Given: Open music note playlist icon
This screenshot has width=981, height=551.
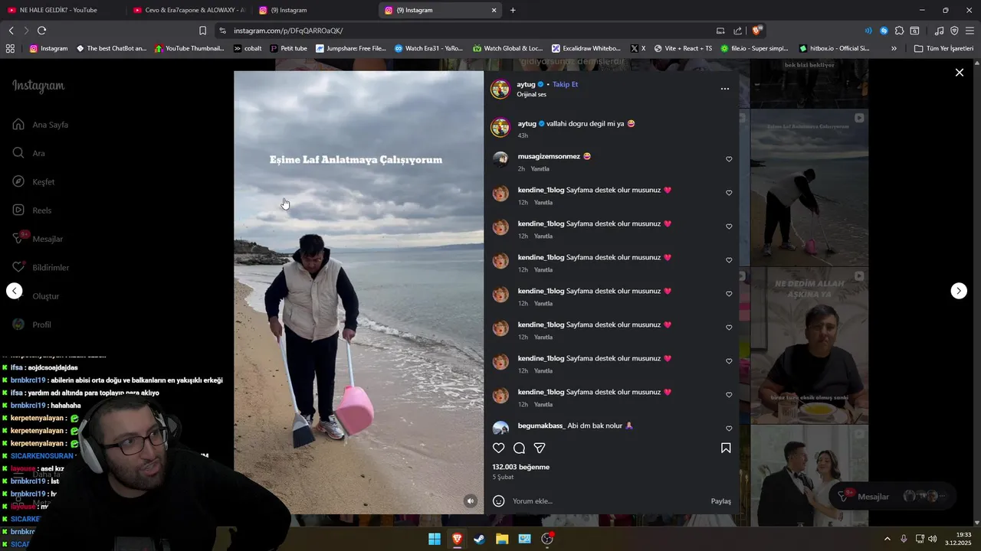Looking at the screenshot, I should pos(939,31).
